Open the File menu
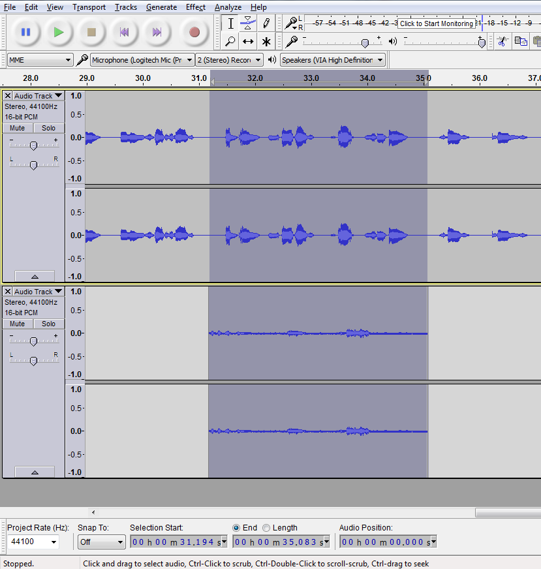This screenshot has width=541, height=569. (9, 7)
